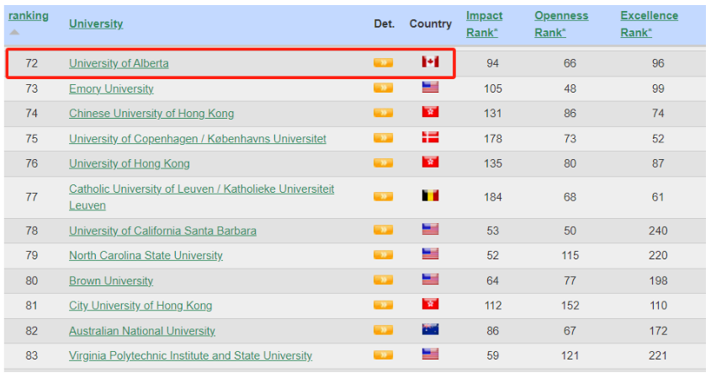Click Denmark flag in Copenhagen row

coord(430,137)
